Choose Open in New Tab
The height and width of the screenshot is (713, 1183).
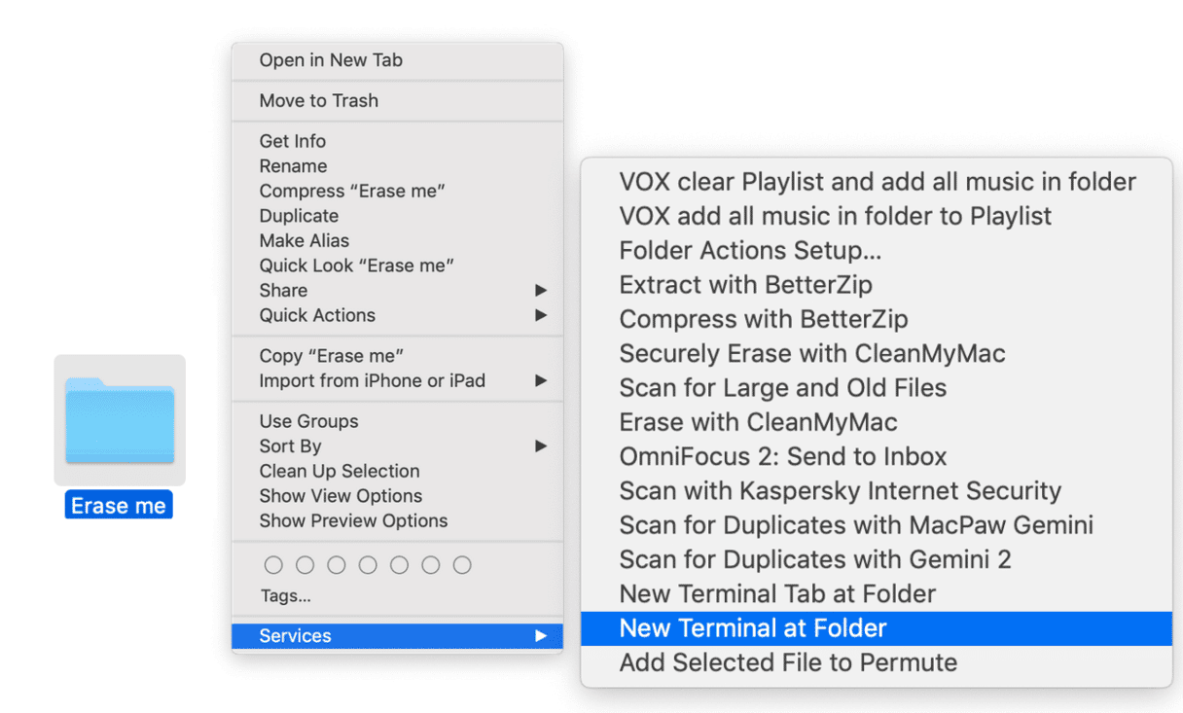click(x=331, y=60)
